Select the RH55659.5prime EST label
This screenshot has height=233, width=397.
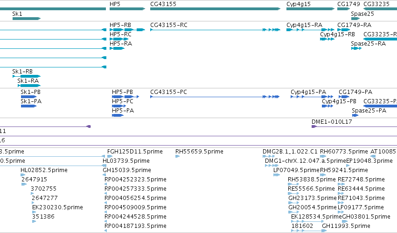pyautogui.click(x=199, y=152)
